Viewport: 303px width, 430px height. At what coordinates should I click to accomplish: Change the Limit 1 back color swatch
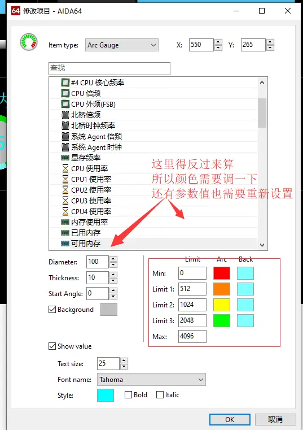tap(245, 289)
